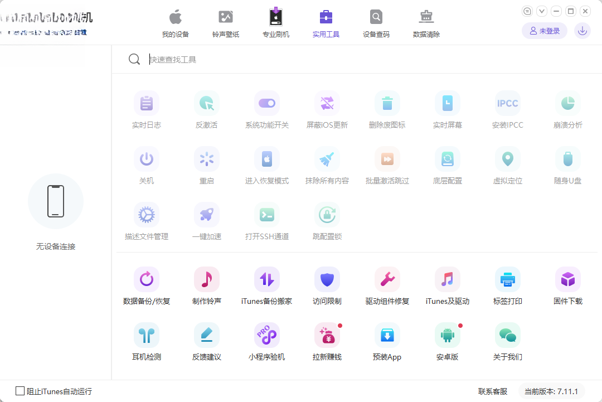602x402 pixels.
Task: Select the 反激活 deactivation tool
Action: click(207, 103)
